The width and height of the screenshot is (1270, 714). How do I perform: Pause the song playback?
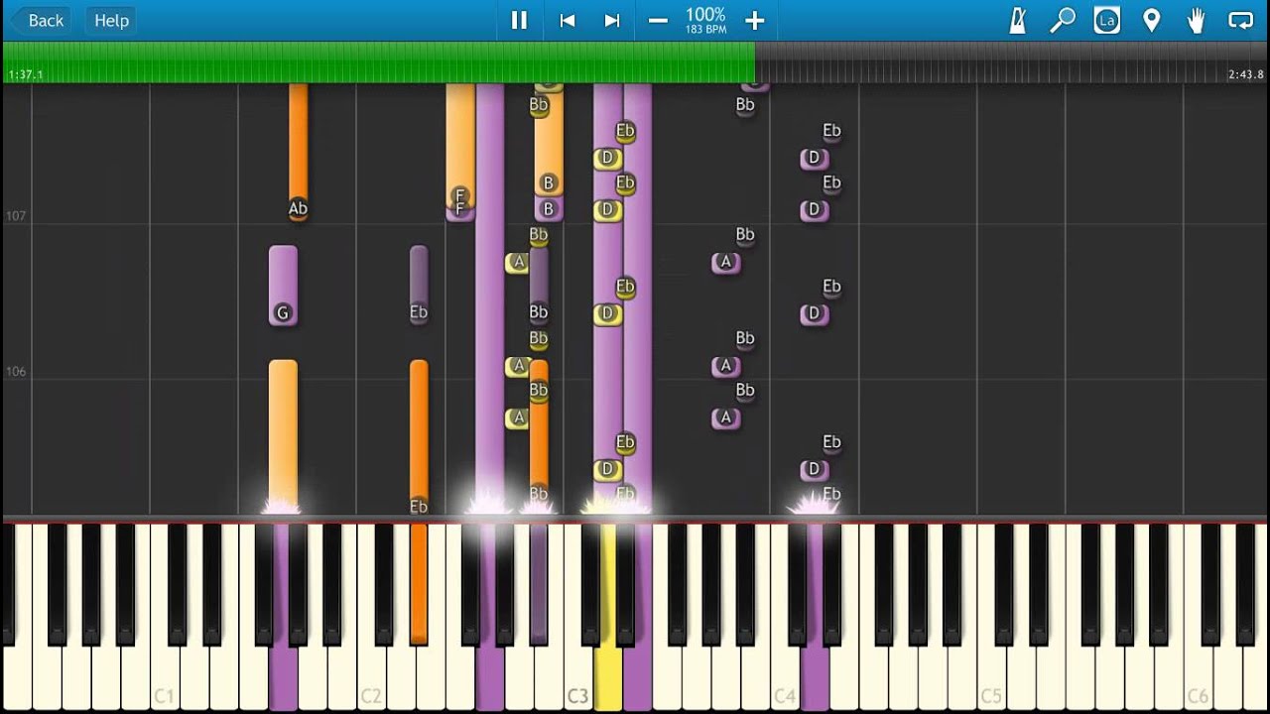[519, 20]
